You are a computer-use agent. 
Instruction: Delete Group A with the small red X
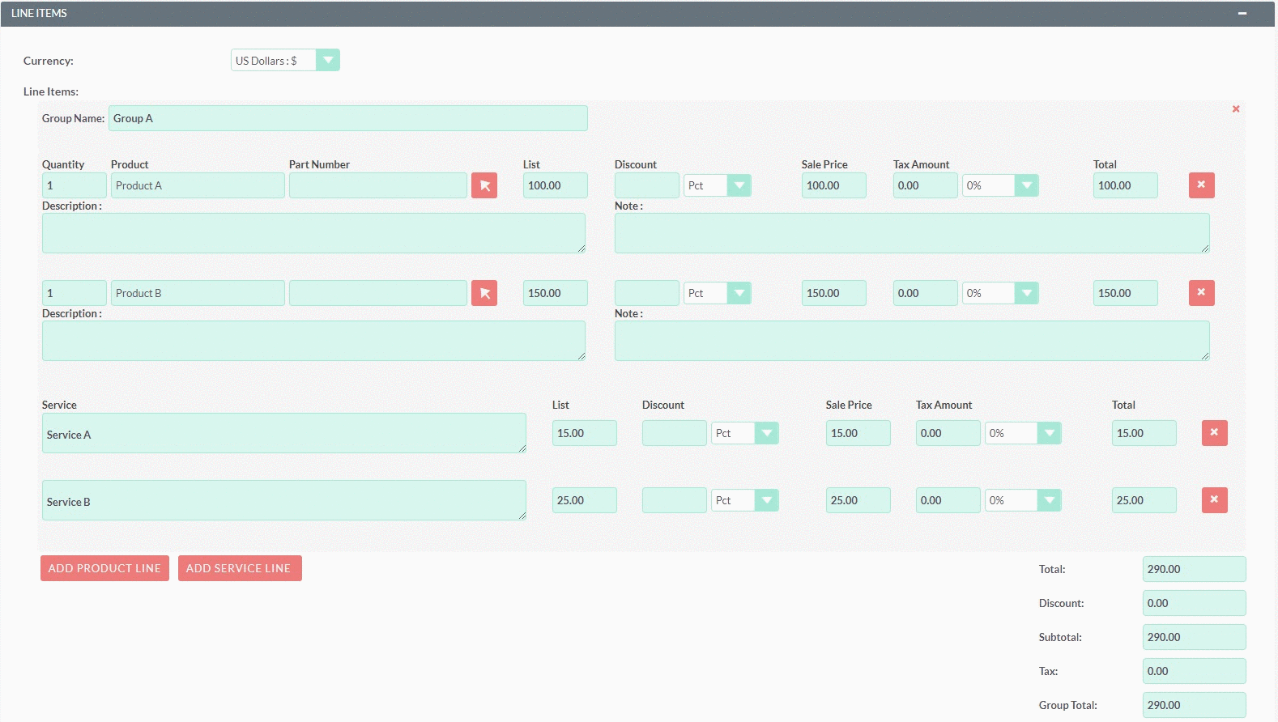[1236, 109]
